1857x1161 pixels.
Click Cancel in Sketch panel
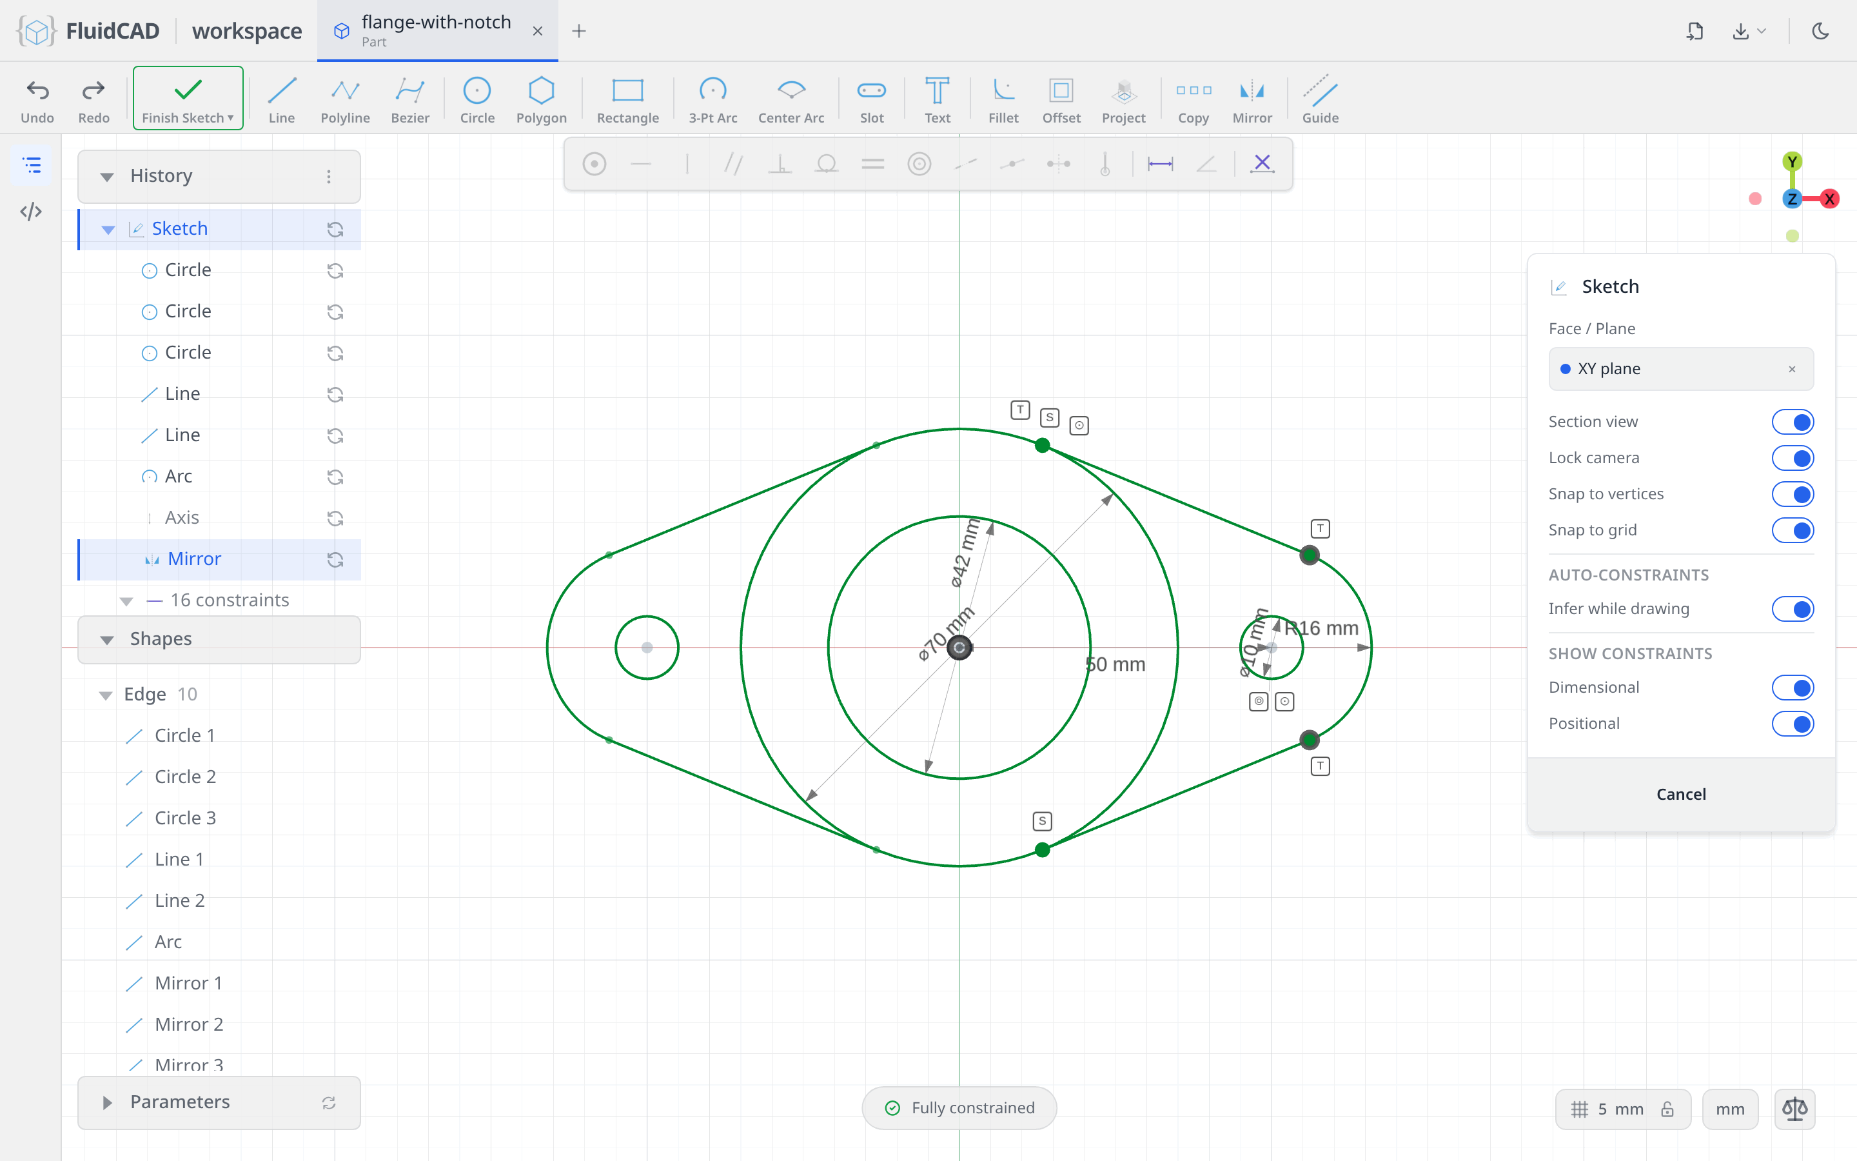pos(1680,794)
